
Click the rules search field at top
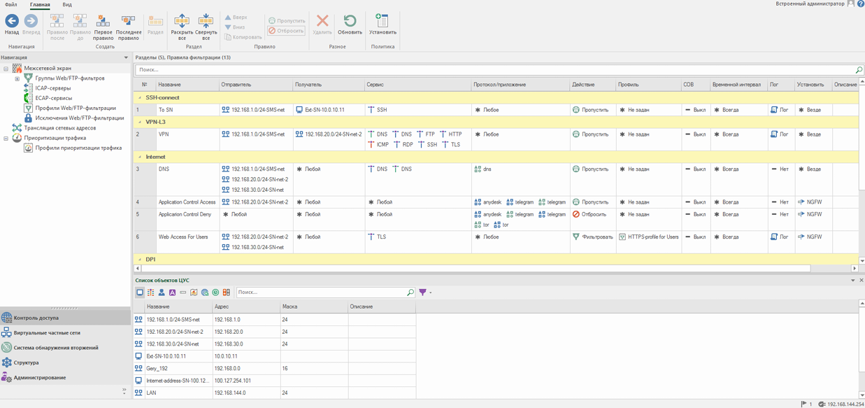[x=489, y=70]
